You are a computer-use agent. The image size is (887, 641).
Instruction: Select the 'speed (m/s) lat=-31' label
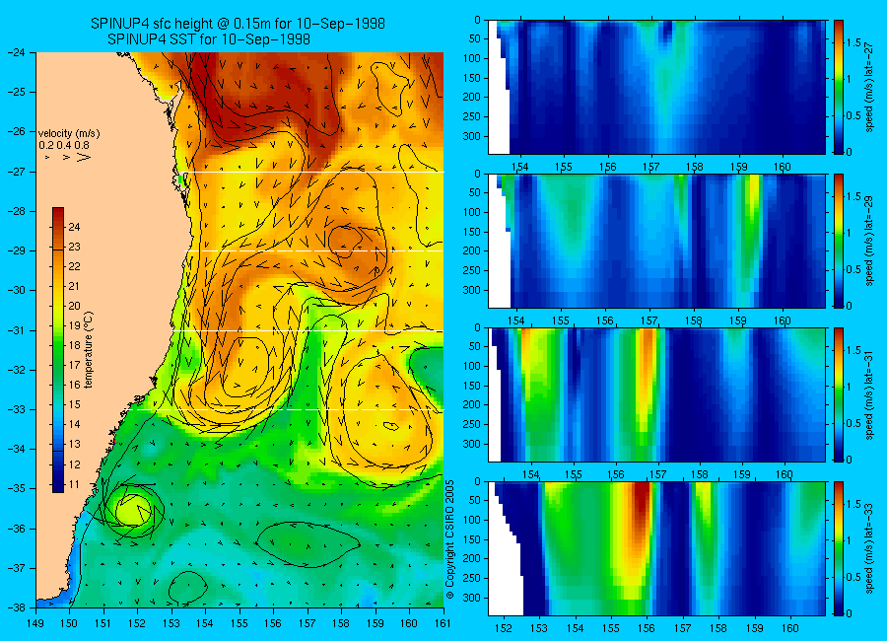coord(870,394)
